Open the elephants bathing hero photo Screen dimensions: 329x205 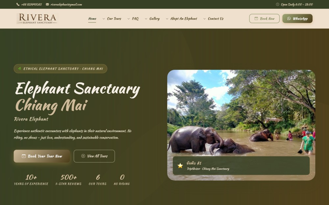(x=241, y=113)
